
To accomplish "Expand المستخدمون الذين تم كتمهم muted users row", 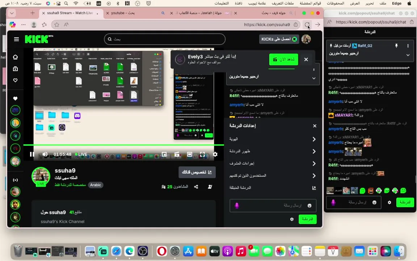I will (x=273, y=175).
